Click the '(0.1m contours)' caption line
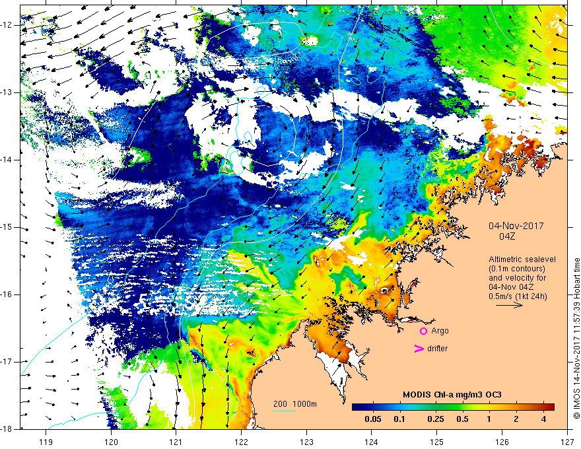The image size is (581, 449). (x=517, y=269)
